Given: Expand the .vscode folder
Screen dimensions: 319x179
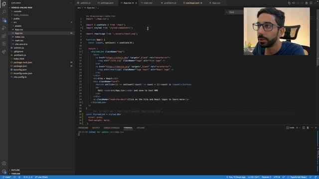Looking at the screenshot, I should click(17, 11).
